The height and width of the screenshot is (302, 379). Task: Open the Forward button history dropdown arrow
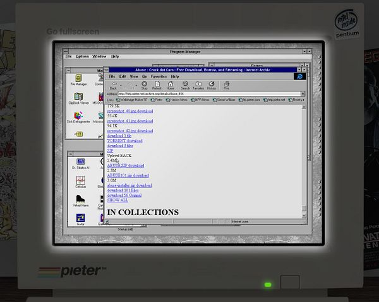(x=136, y=85)
